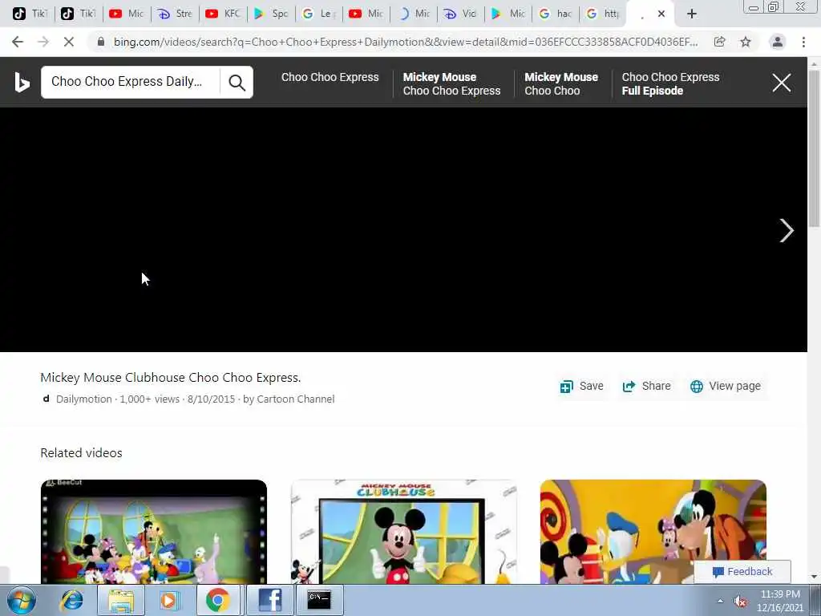
Task: Click the address bar URL
Action: tap(406, 42)
